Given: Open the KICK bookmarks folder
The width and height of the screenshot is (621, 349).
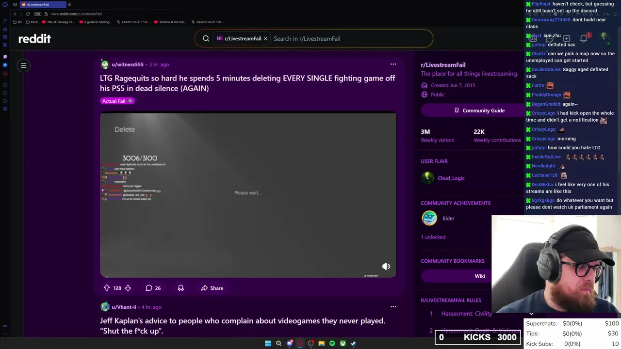Looking at the screenshot, I should [32, 22].
